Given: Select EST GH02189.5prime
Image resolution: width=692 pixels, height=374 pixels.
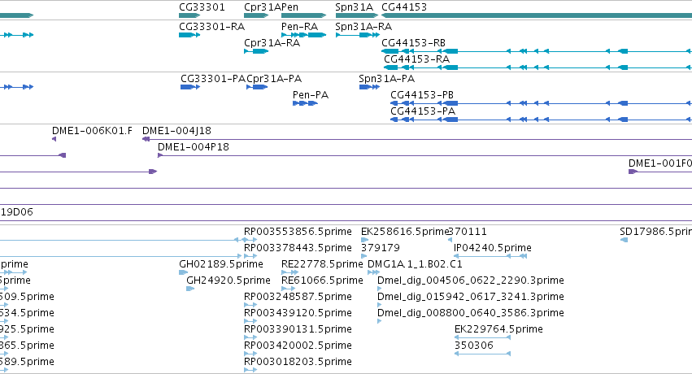Looking at the screenshot, I should [x=221, y=264].
